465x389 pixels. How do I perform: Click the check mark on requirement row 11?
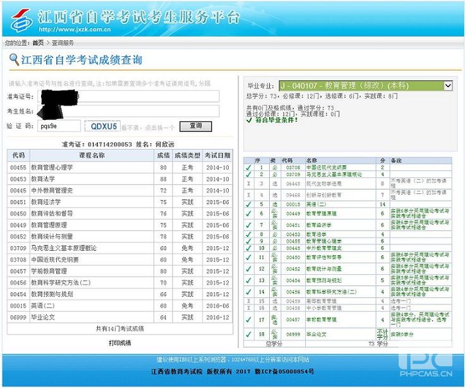click(248, 257)
